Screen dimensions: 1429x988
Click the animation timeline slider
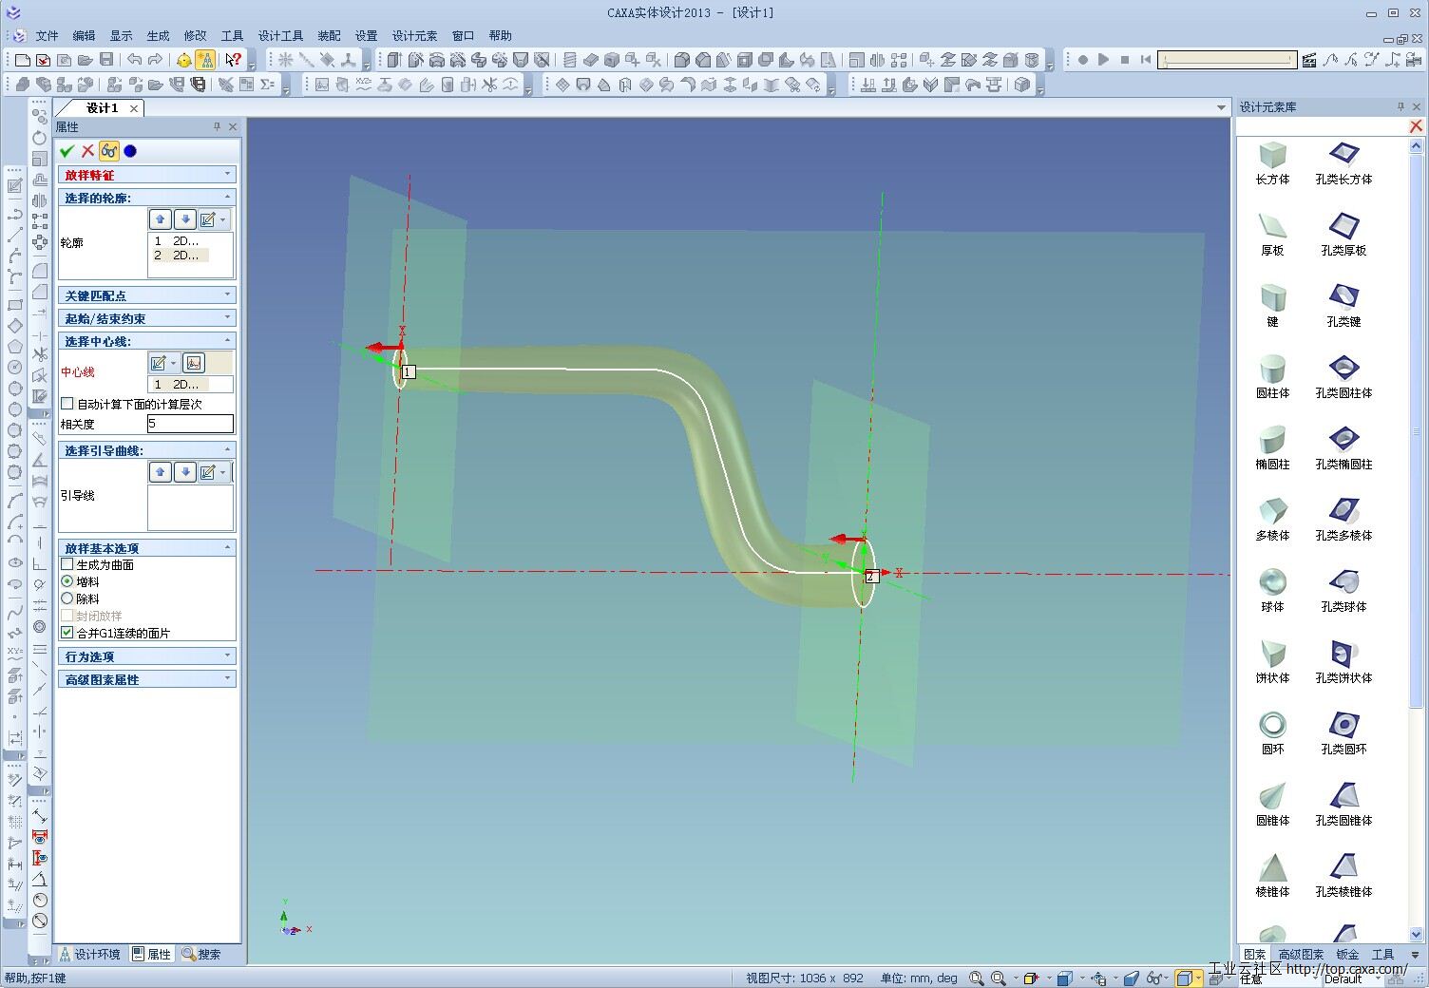[1227, 60]
